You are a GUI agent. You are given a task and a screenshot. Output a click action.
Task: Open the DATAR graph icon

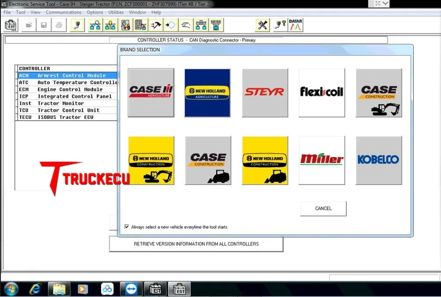tap(295, 25)
